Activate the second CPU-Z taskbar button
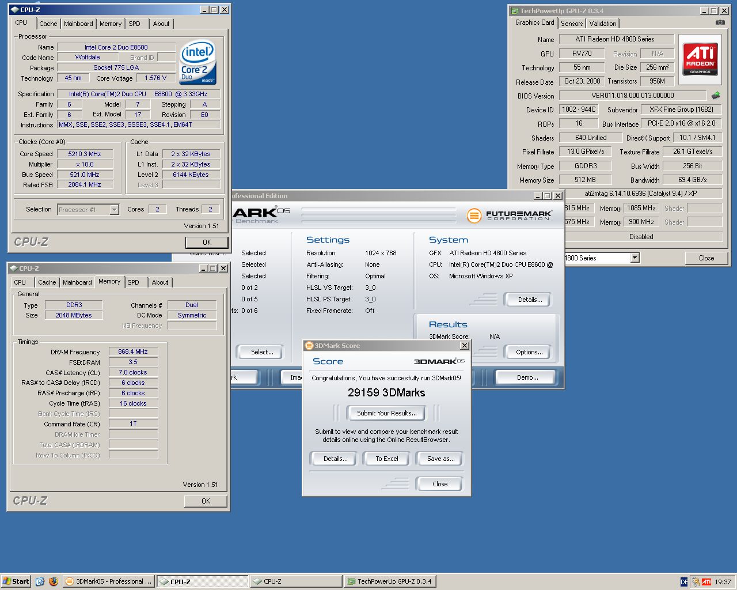Image resolution: width=737 pixels, height=590 pixels. (x=297, y=581)
